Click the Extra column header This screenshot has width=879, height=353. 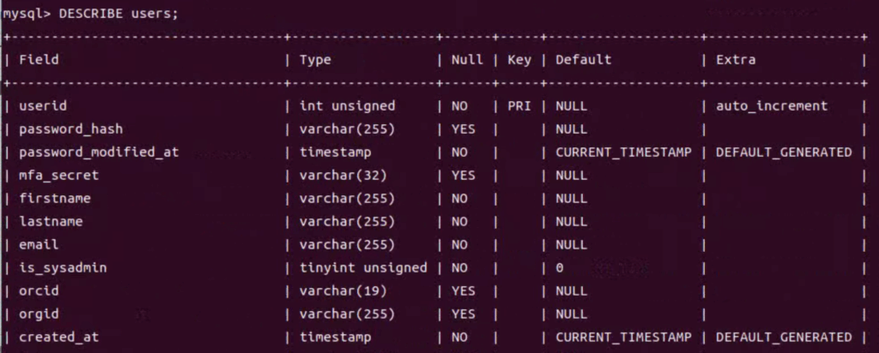click(736, 59)
